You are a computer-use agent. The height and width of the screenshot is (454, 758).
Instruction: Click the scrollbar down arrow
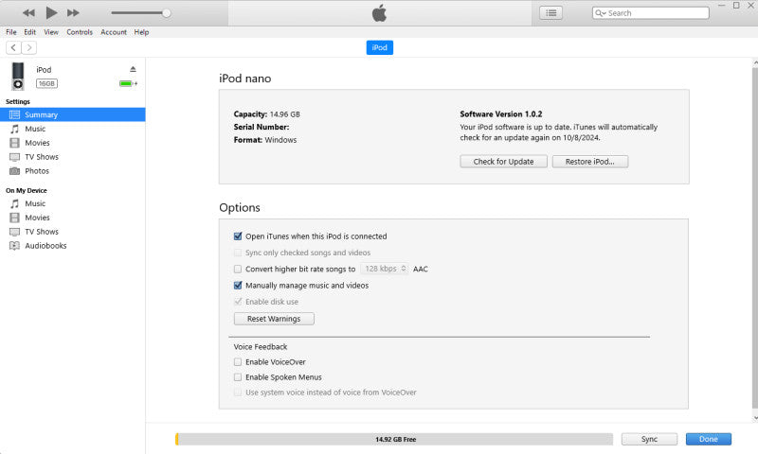tap(755, 418)
